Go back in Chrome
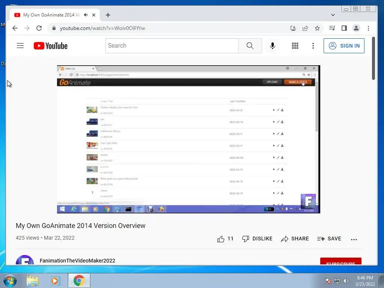 coord(15,28)
